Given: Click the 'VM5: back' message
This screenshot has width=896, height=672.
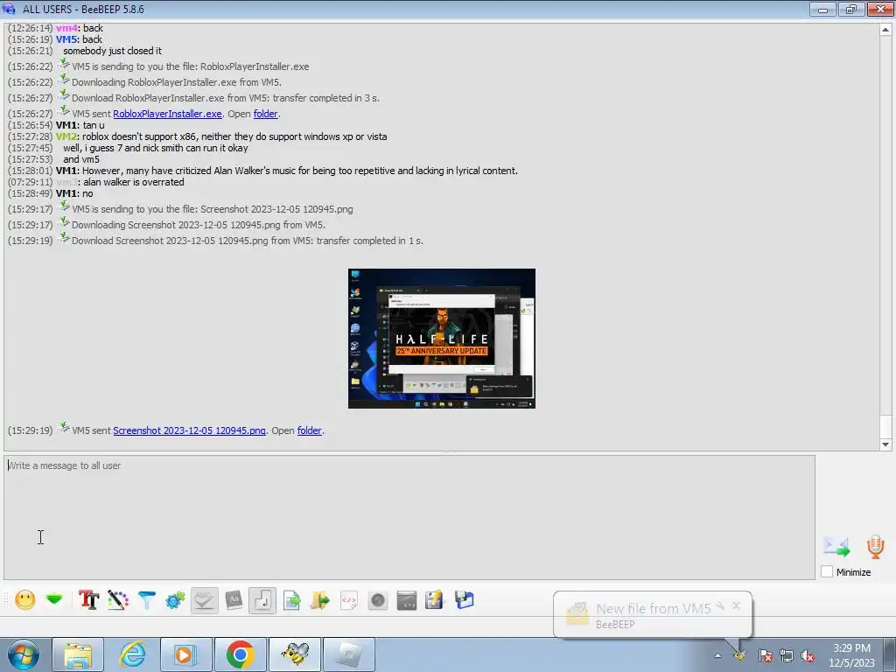Looking at the screenshot, I should click(79, 39).
